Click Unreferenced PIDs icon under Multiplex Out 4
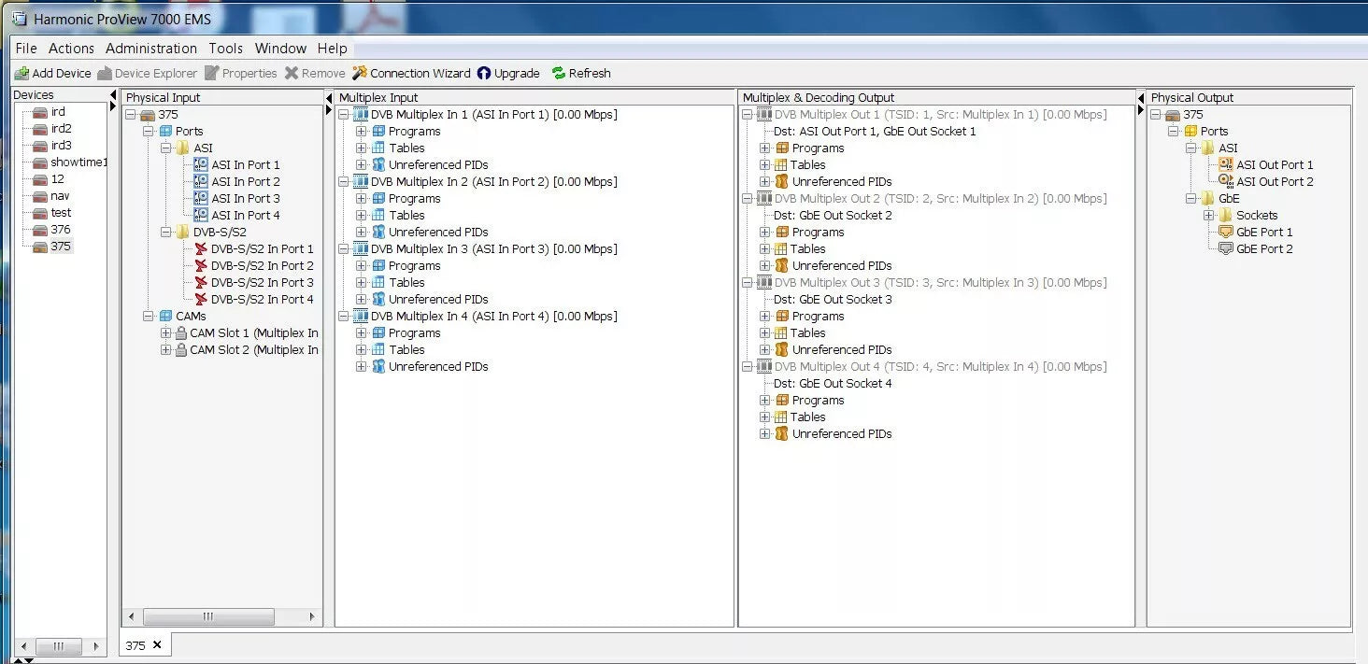The width and height of the screenshot is (1368, 664). pos(782,433)
